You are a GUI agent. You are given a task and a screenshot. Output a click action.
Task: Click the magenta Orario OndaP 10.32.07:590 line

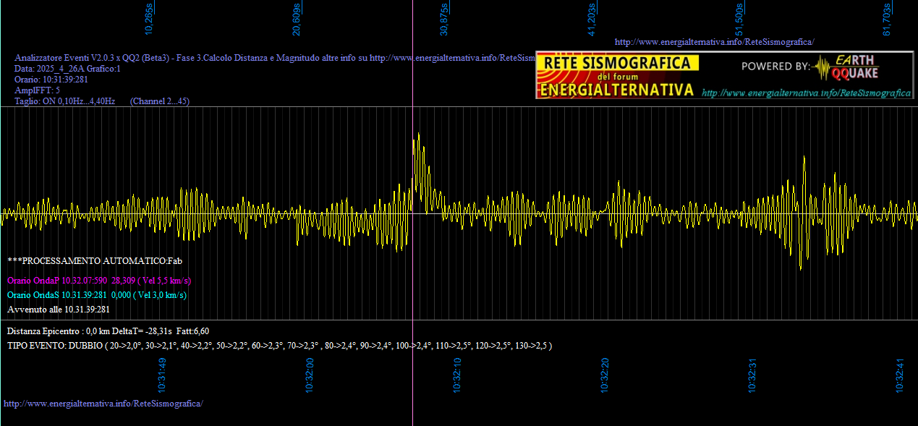[x=99, y=280]
